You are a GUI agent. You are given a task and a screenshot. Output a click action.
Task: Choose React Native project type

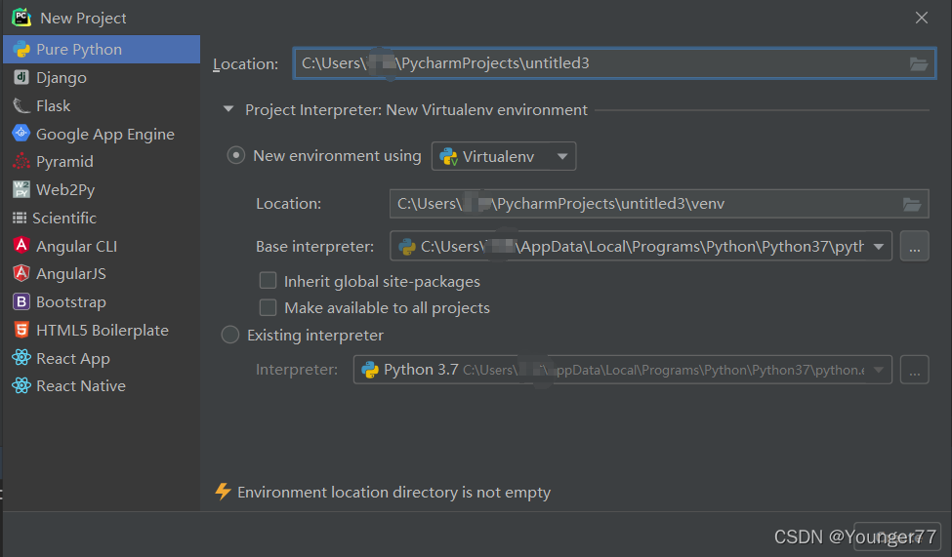click(x=102, y=386)
